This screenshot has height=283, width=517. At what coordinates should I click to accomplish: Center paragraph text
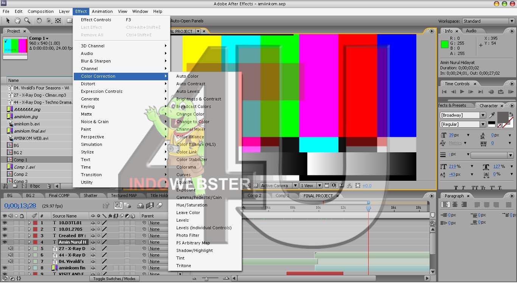(x=455, y=204)
